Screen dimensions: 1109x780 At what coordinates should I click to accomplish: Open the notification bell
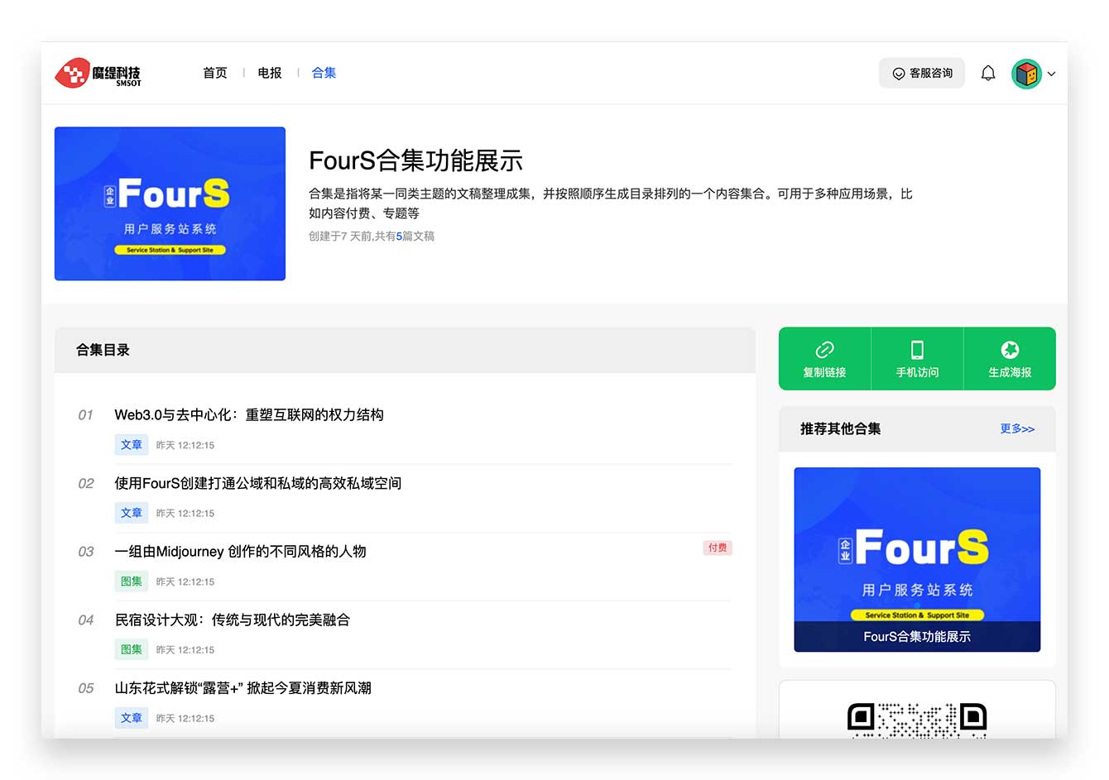(988, 74)
